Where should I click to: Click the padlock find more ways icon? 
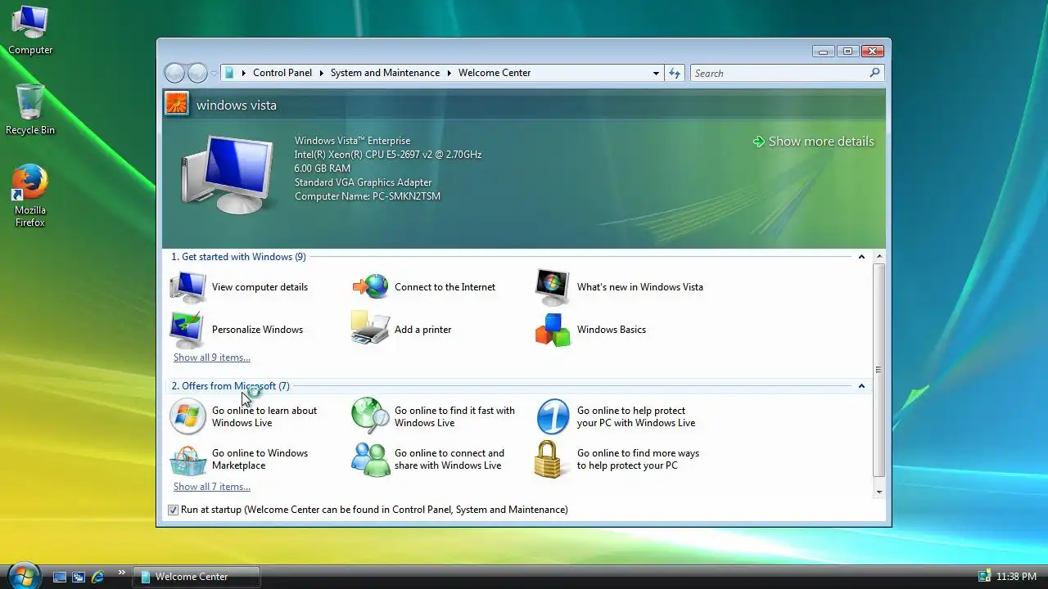[549, 459]
